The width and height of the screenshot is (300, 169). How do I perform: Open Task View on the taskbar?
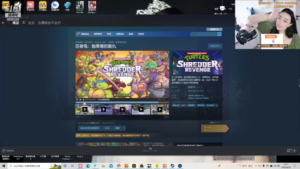tap(72, 166)
